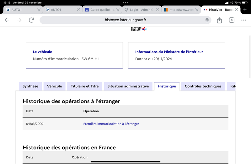The image size is (251, 164).
Task: Click the histovec.interieur.gouv.fr address bar
Action: click(125, 20)
